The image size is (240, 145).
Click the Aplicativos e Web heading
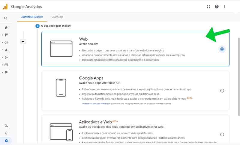[x=95, y=122]
